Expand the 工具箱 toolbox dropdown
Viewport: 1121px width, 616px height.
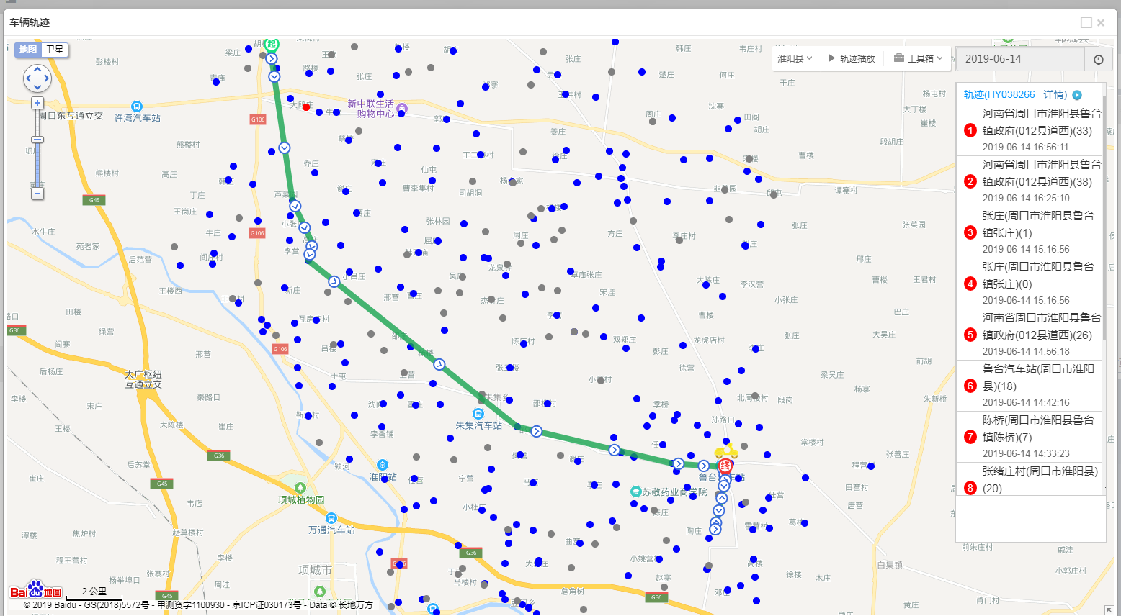(919, 59)
